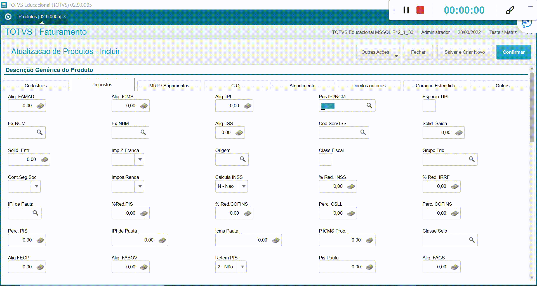Open calculator icon in Pis Pauta field
Screen dimensions: 537x286
[369, 267]
